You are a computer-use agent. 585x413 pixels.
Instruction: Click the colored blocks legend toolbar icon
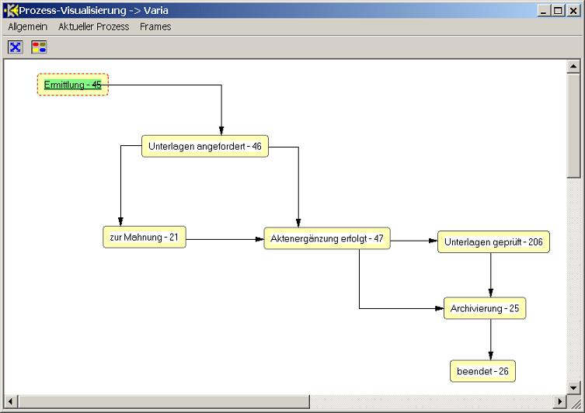click(39, 47)
